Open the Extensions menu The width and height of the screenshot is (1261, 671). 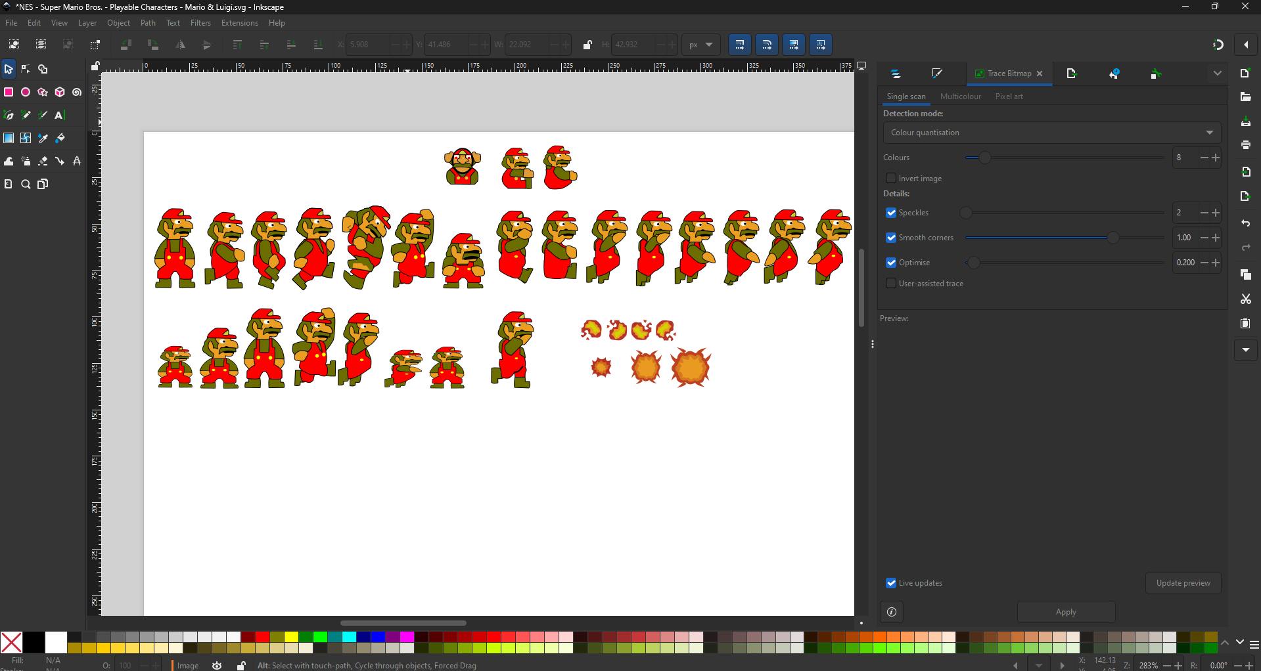[x=239, y=23]
